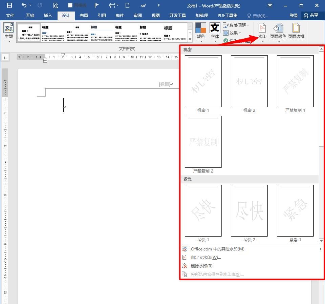Open Office.com 中的其他水印 menu item
Screen dimensions: 325x304
pyautogui.click(x=252, y=249)
